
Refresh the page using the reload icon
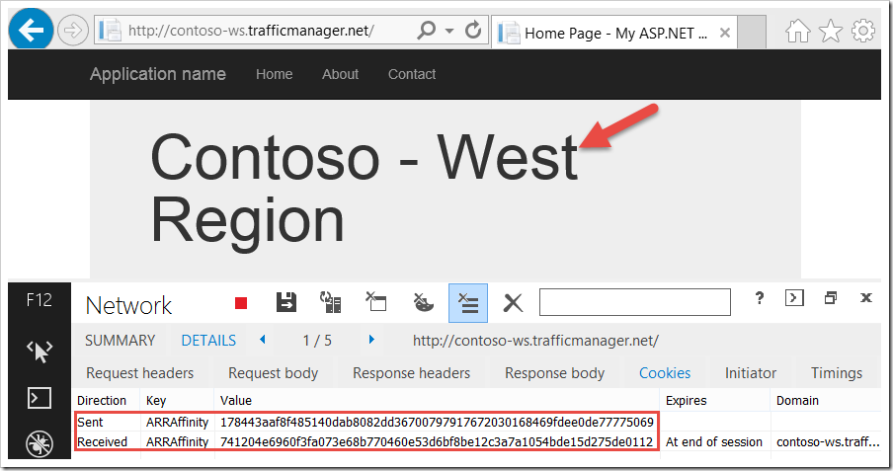(x=473, y=30)
